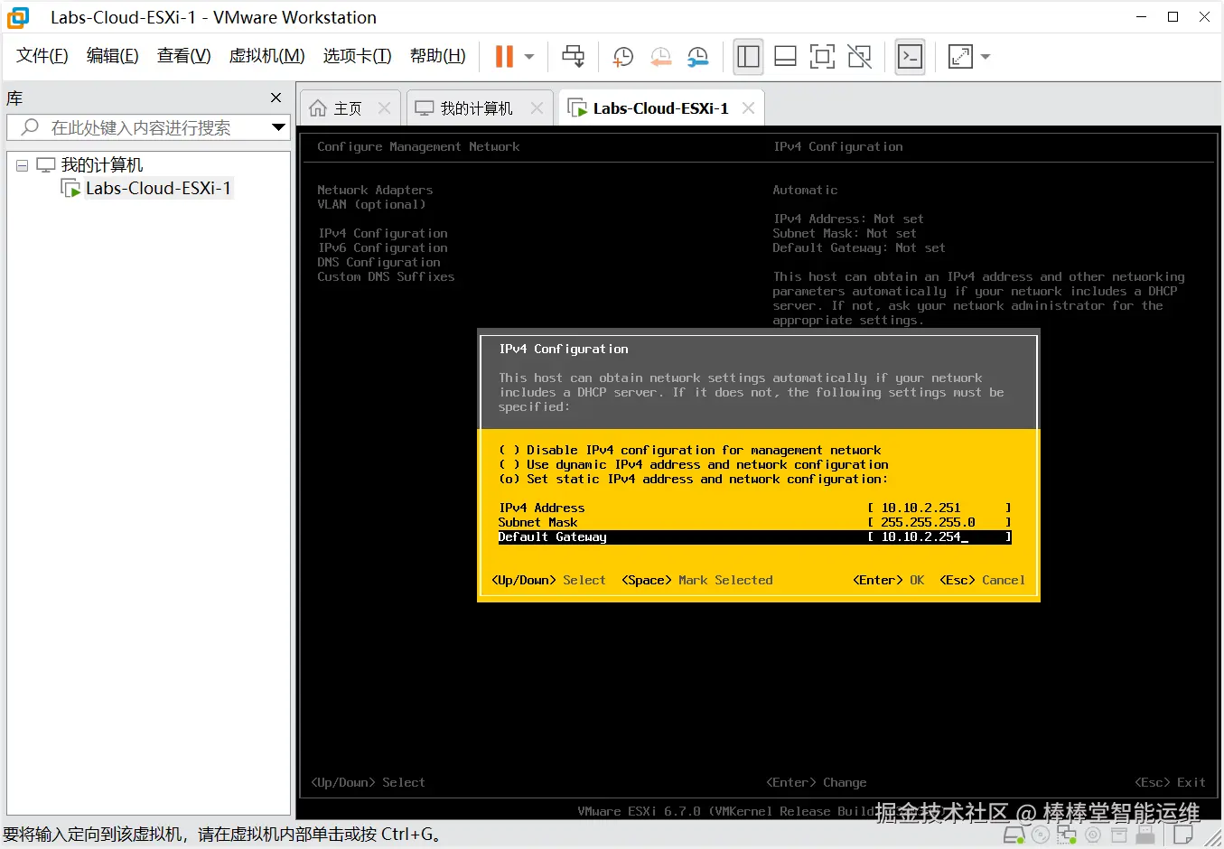Open the 选项卡(T) menu
This screenshot has width=1224, height=849.
pyautogui.click(x=357, y=56)
